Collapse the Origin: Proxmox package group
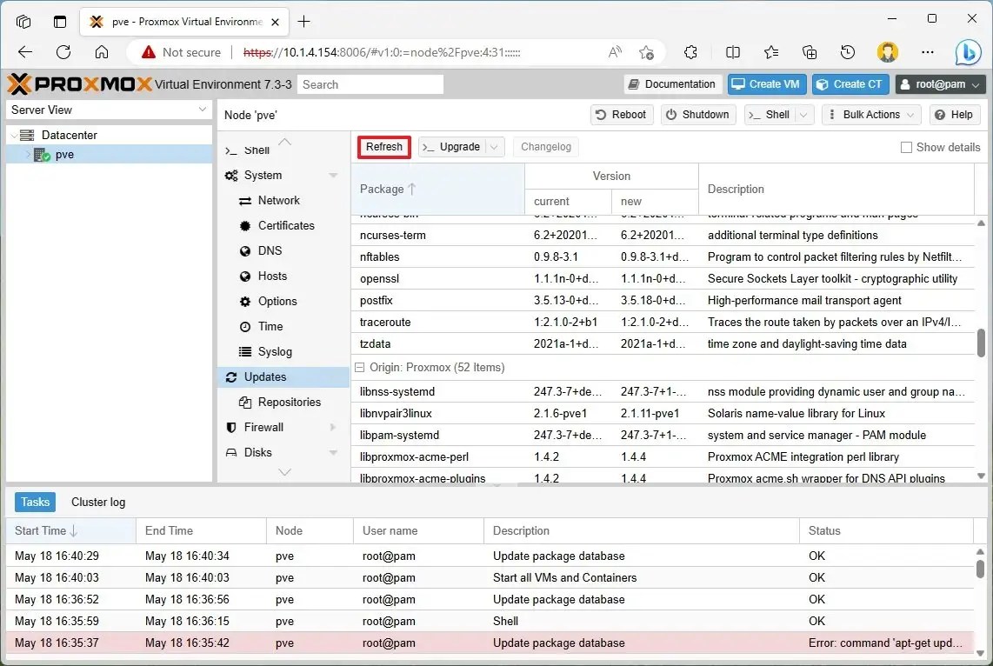This screenshot has width=993, height=666. click(x=358, y=367)
